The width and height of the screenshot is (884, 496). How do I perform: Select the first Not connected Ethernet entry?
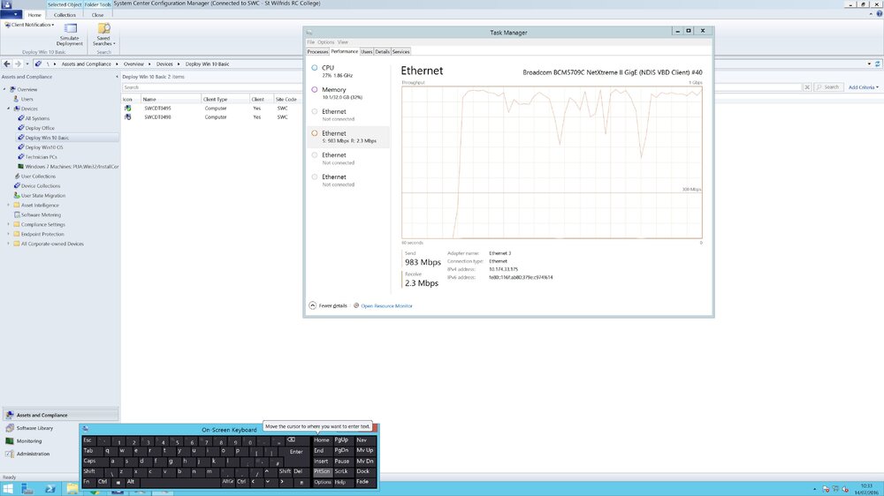click(x=347, y=115)
